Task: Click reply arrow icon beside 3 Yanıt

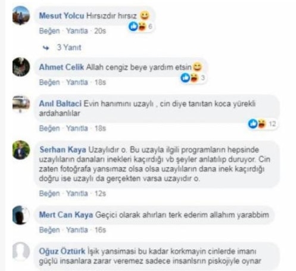Action: 46,48
